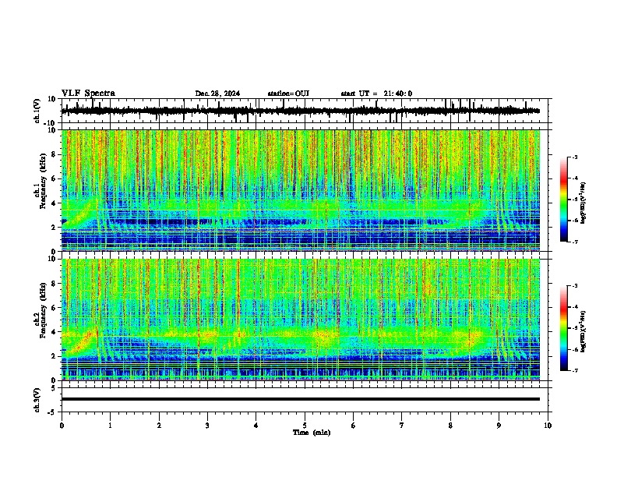Click the time axis tick label "9"
617x477 pixels.
499,426
